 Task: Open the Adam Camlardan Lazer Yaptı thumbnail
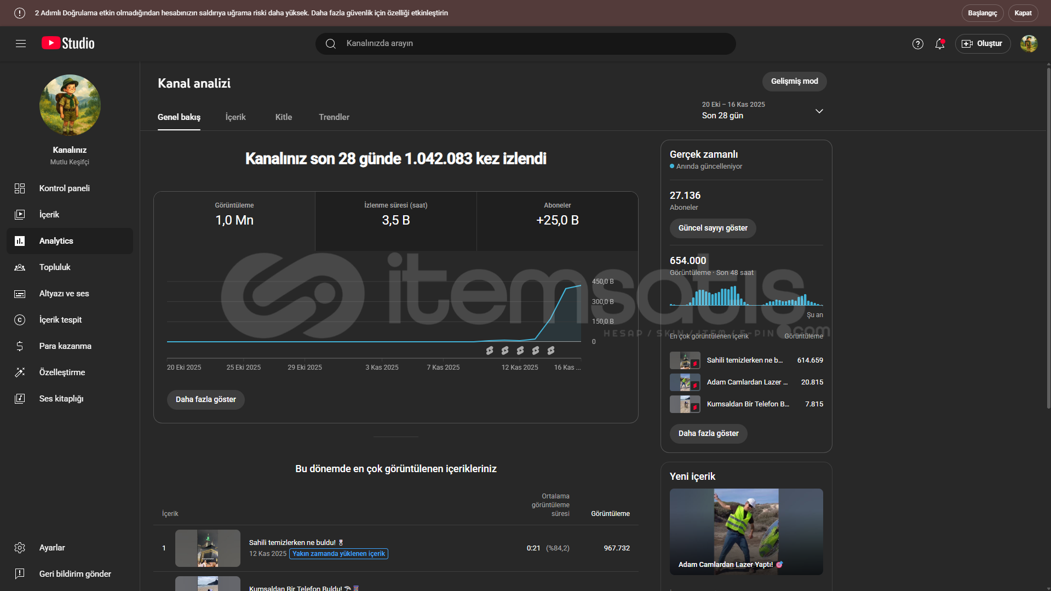746,531
